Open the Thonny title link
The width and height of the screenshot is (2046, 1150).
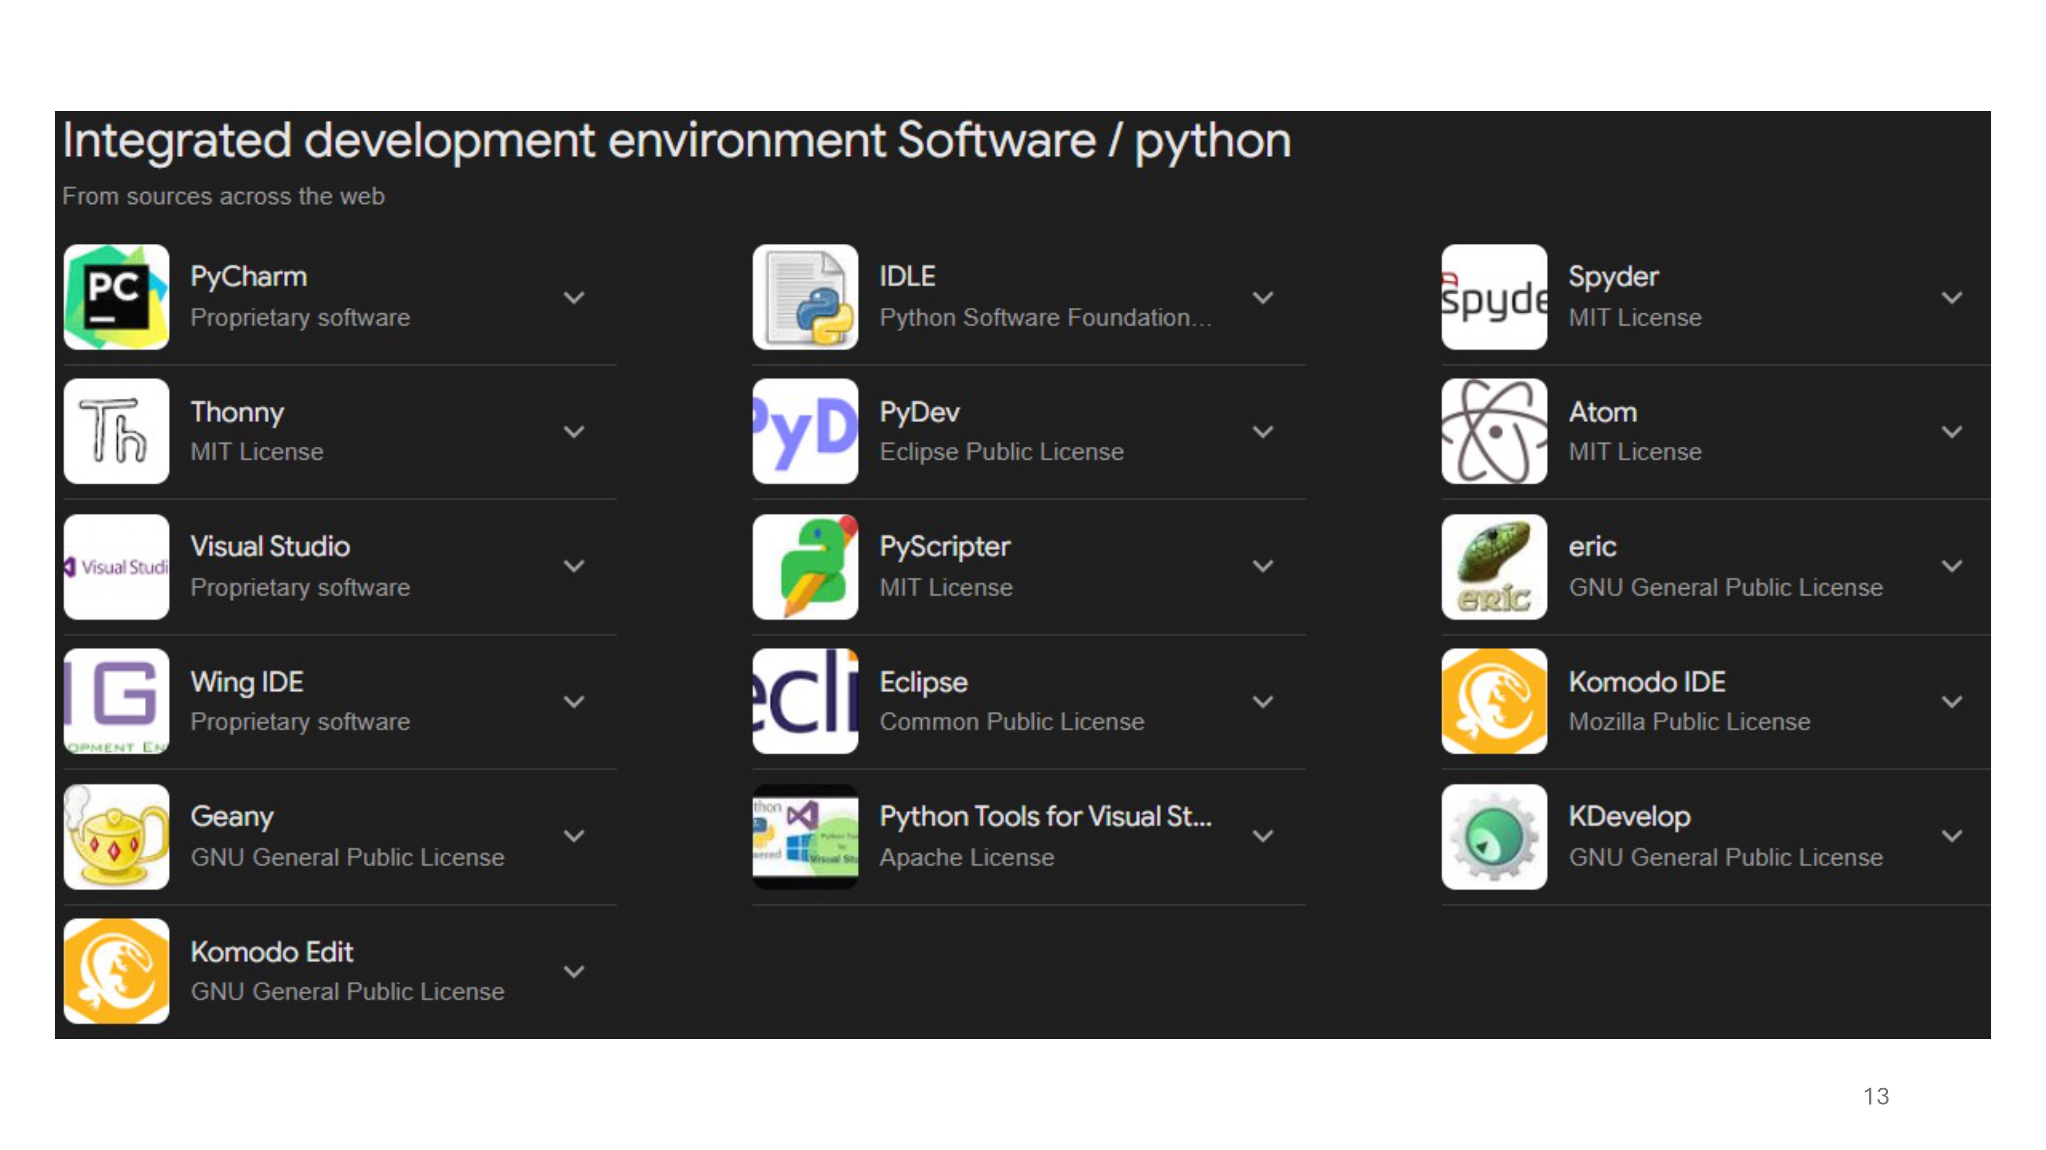pyautogui.click(x=237, y=412)
